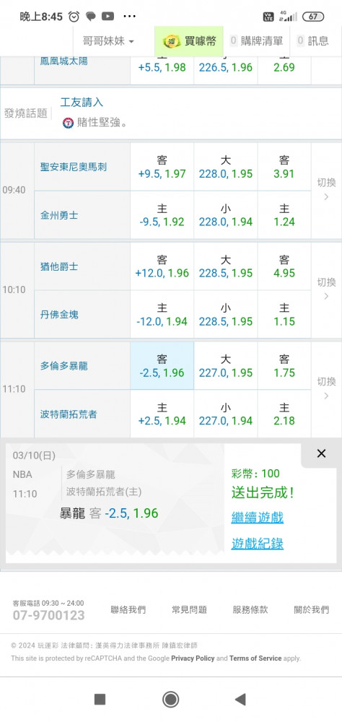Viewport: 342px width, 722px height.
Task: Open the 訊息 messages tab
Action: pos(313,41)
